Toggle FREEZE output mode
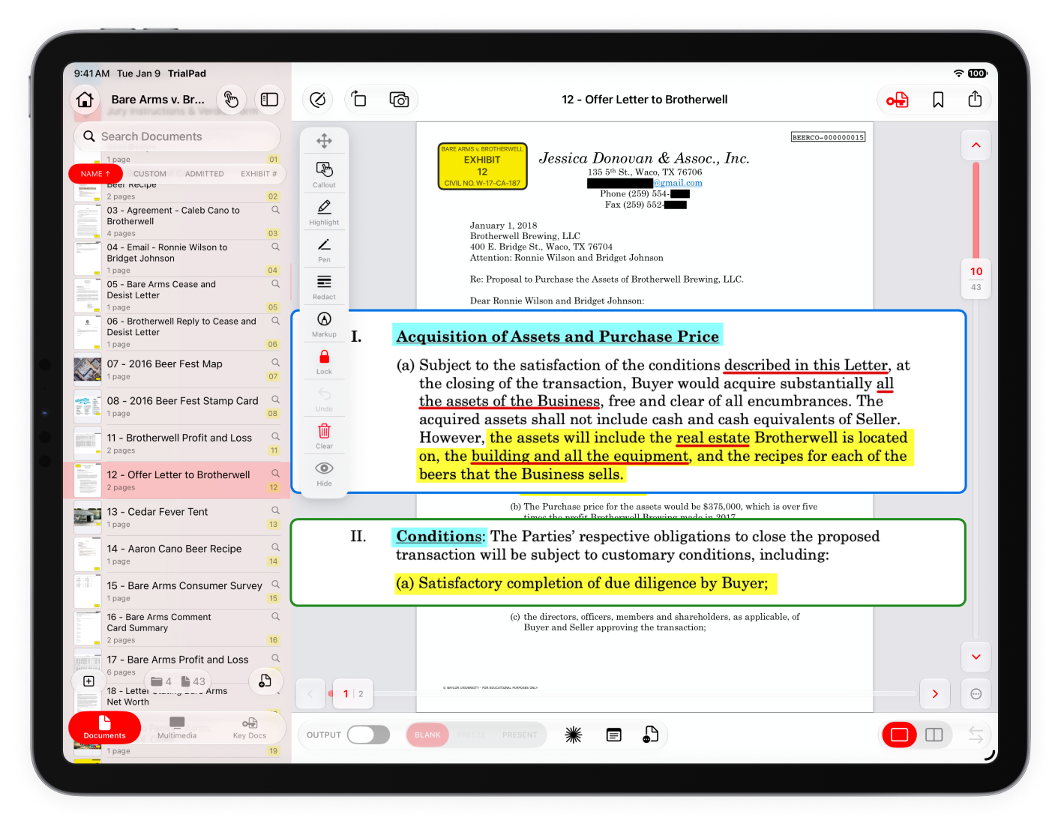Screen dimensions: 1061x832 (x=472, y=735)
